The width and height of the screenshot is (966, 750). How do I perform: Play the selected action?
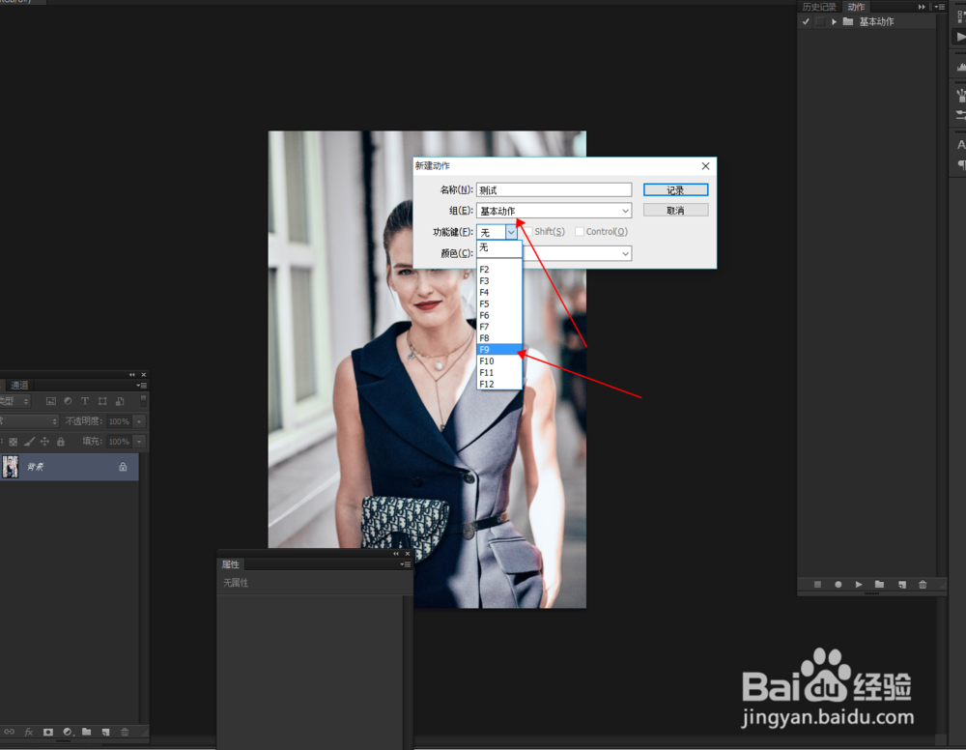point(859,584)
